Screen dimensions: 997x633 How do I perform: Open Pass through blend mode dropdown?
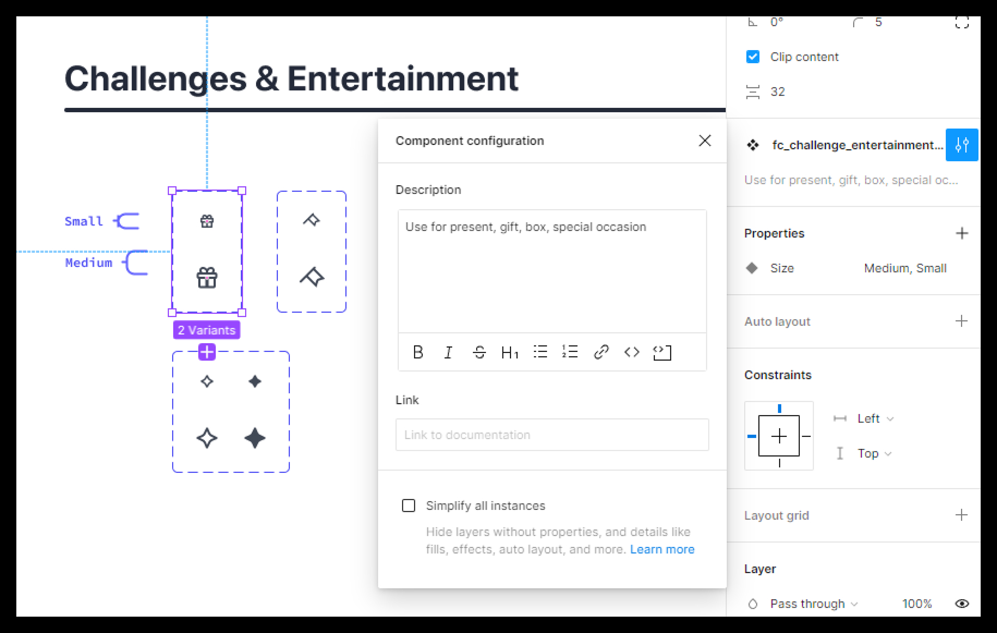[x=814, y=604]
